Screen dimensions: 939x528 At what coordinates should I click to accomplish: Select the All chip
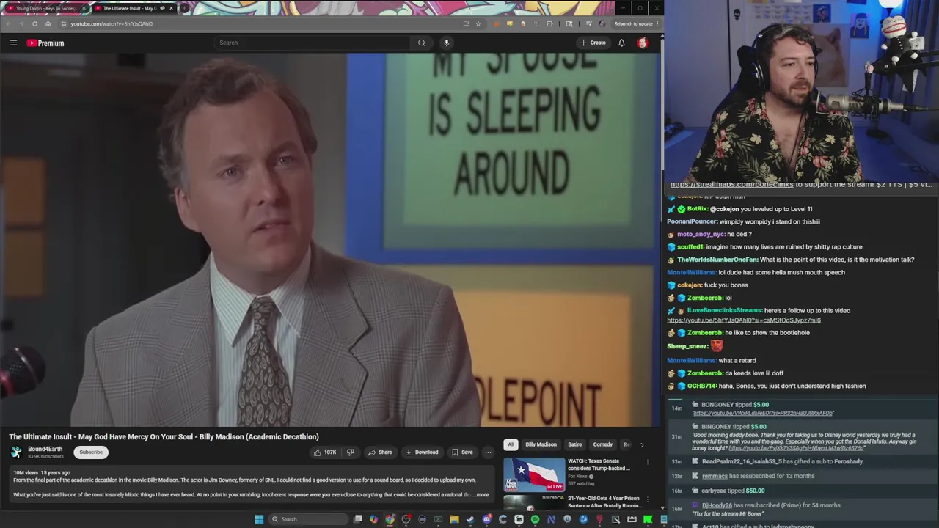point(511,444)
